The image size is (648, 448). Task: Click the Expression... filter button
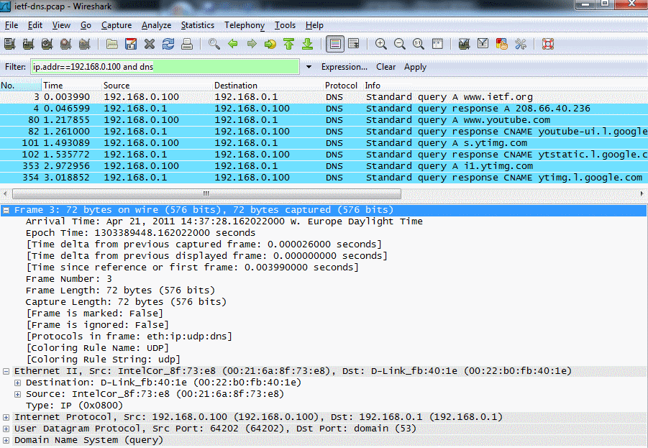click(344, 67)
